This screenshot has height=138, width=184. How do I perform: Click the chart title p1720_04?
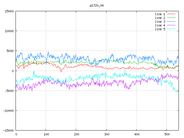click(96, 5)
